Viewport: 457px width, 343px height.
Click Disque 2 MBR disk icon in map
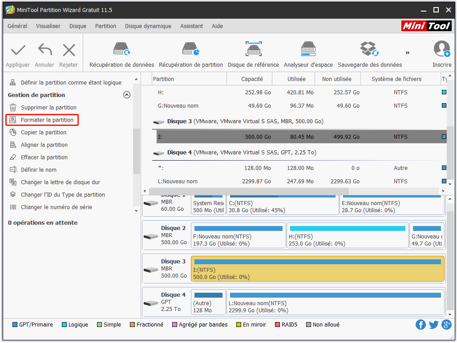pyautogui.click(x=151, y=236)
